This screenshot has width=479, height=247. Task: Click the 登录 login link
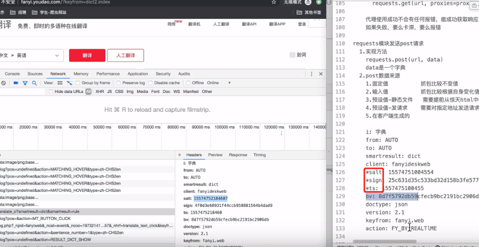tap(302, 24)
